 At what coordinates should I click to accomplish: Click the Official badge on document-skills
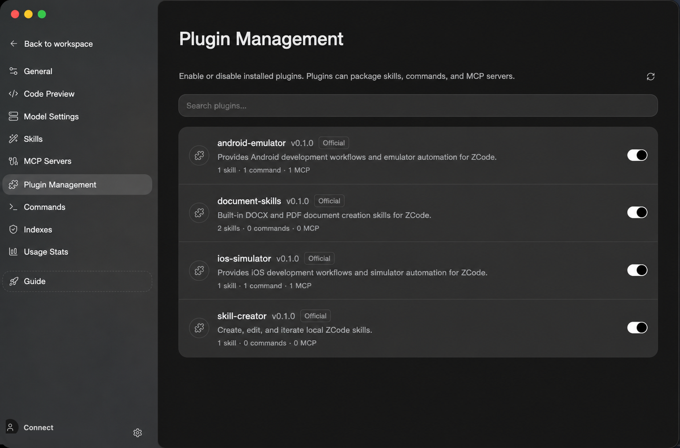point(329,201)
